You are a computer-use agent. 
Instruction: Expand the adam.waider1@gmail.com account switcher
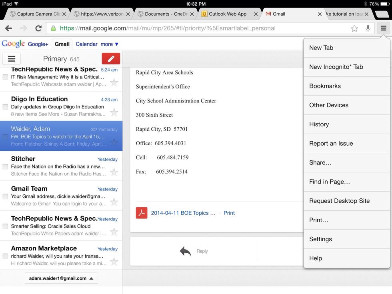[x=61, y=278]
